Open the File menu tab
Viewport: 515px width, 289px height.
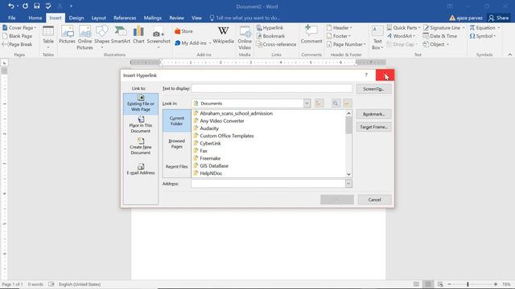[12, 18]
